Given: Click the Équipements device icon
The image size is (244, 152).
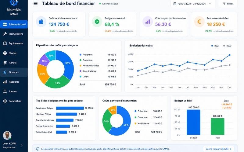Looking at the screenshot, I should click(x=5, y=43).
